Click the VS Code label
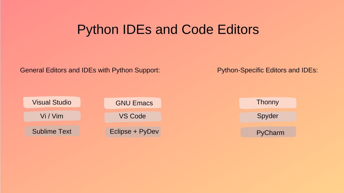 (x=133, y=116)
